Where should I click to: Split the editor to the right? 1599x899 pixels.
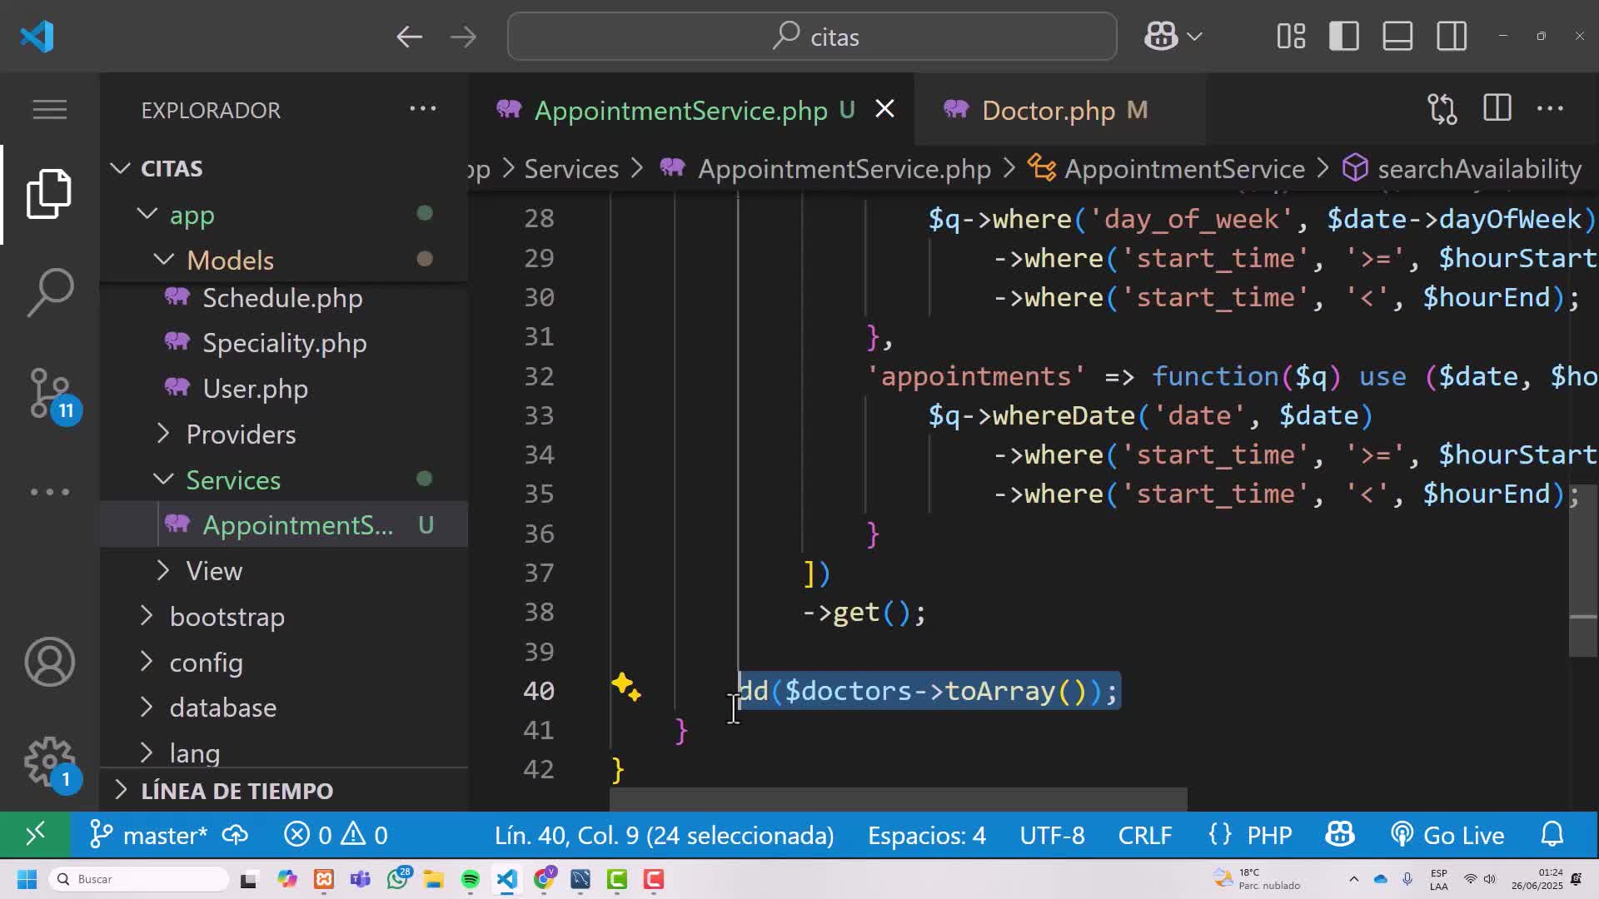1497,109
